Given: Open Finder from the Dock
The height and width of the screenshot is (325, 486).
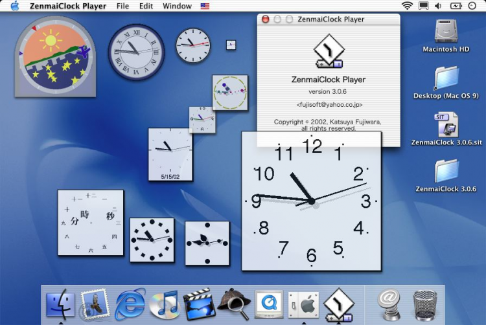Looking at the screenshot, I should click(61, 305).
